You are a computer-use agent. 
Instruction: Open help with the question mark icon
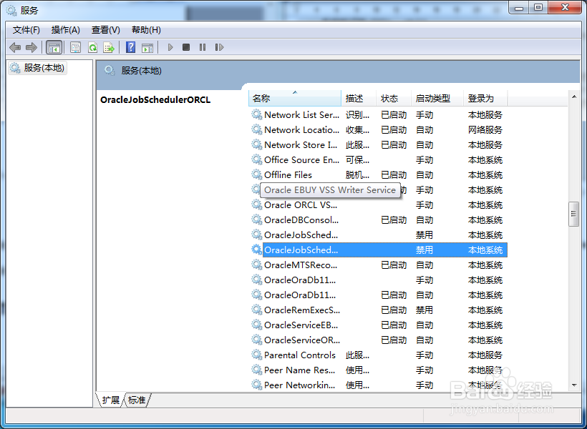tap(131, 47)
